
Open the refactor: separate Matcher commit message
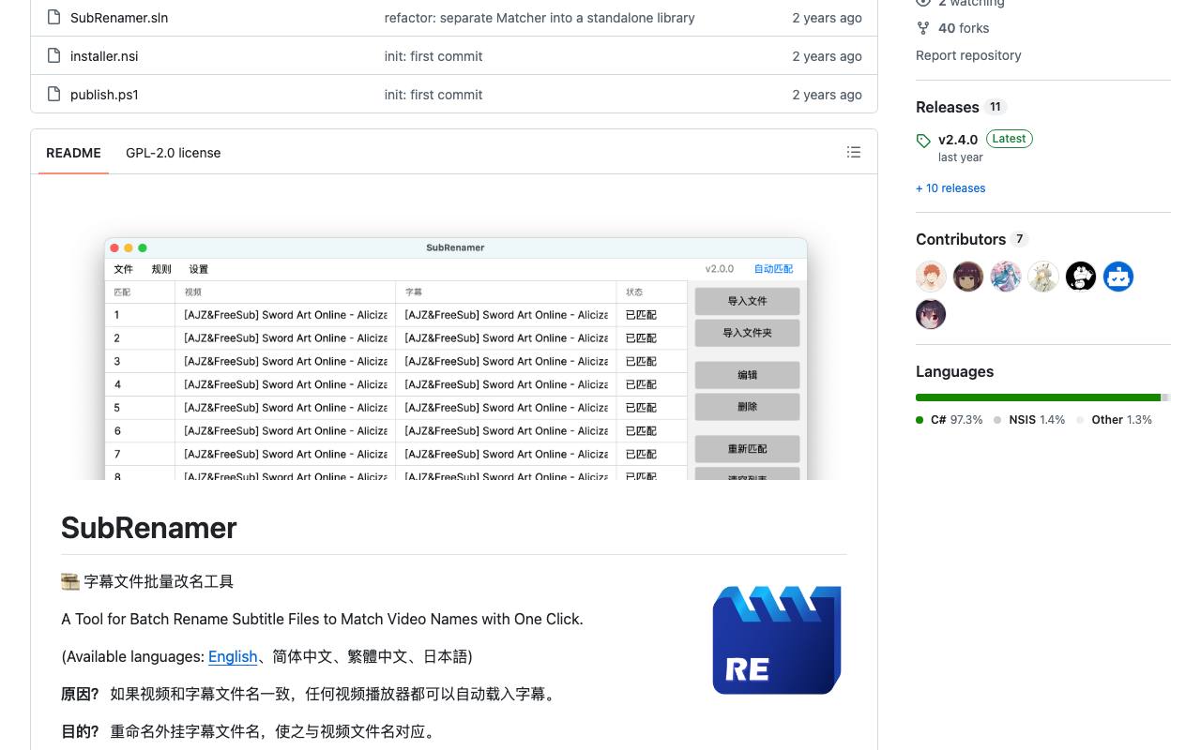tap(540, 18)
